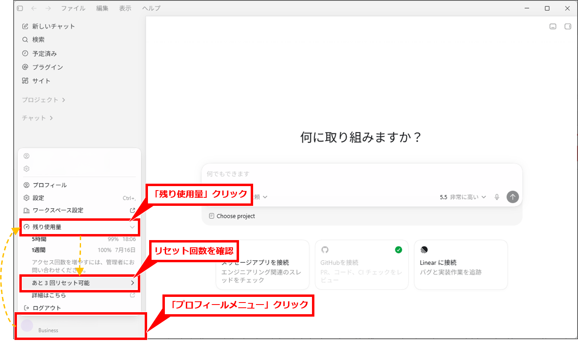Open the ファイル menu

[x=73, y=8]
